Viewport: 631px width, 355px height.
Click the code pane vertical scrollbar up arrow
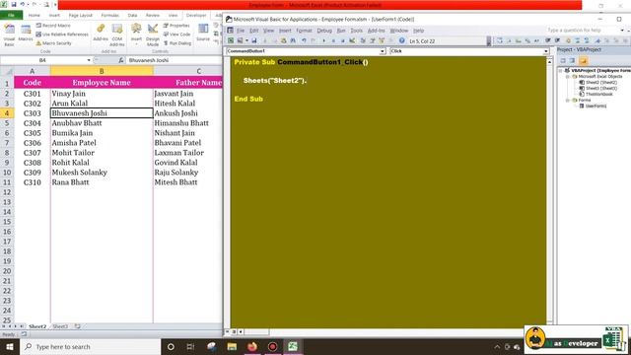tap(549, 61)
